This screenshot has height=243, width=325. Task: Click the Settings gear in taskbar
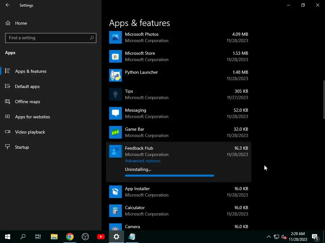pos(116,237)
